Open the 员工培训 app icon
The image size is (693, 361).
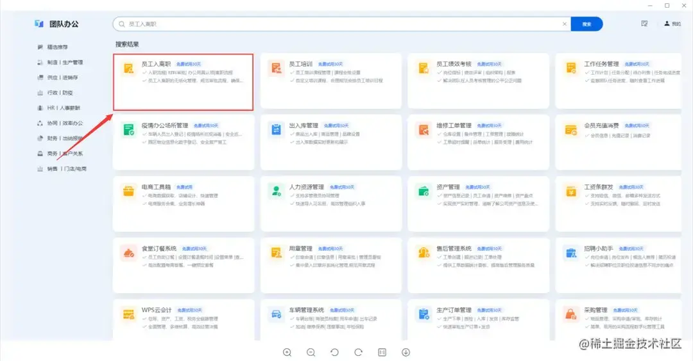276,68
